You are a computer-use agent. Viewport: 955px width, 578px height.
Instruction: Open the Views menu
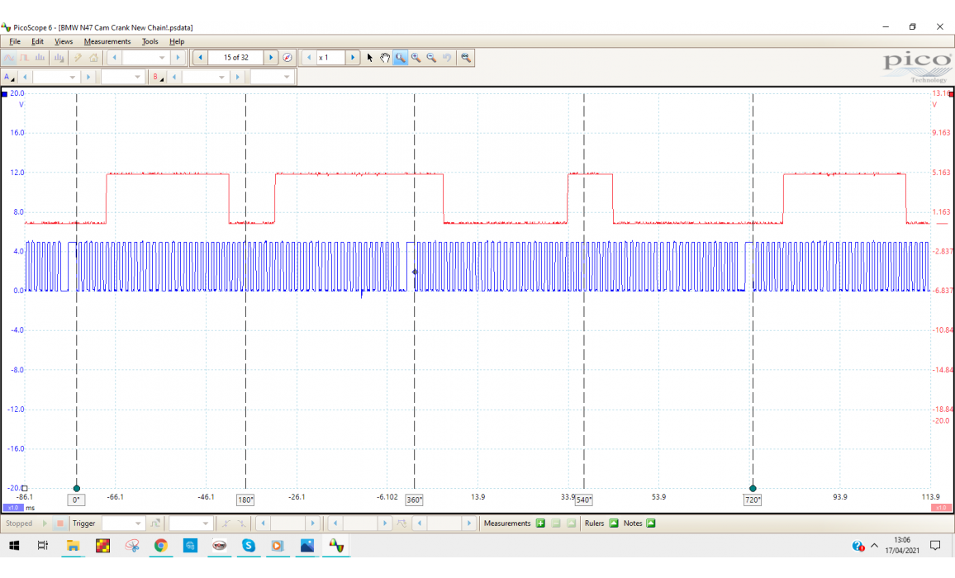(x=64, y=41)
